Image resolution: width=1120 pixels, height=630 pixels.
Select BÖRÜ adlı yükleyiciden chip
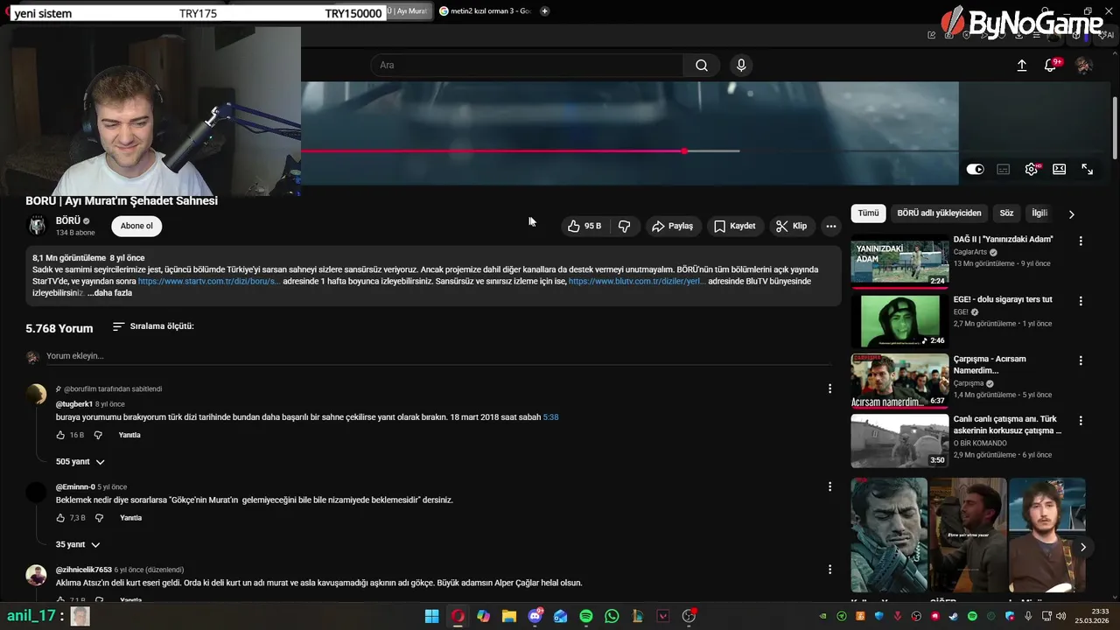point(939,213)
